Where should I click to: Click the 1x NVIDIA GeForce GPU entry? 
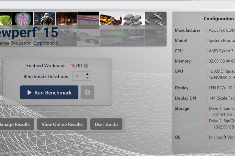coord(222,78)
